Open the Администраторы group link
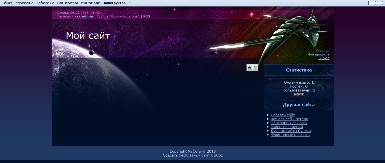 click(125, 16)
